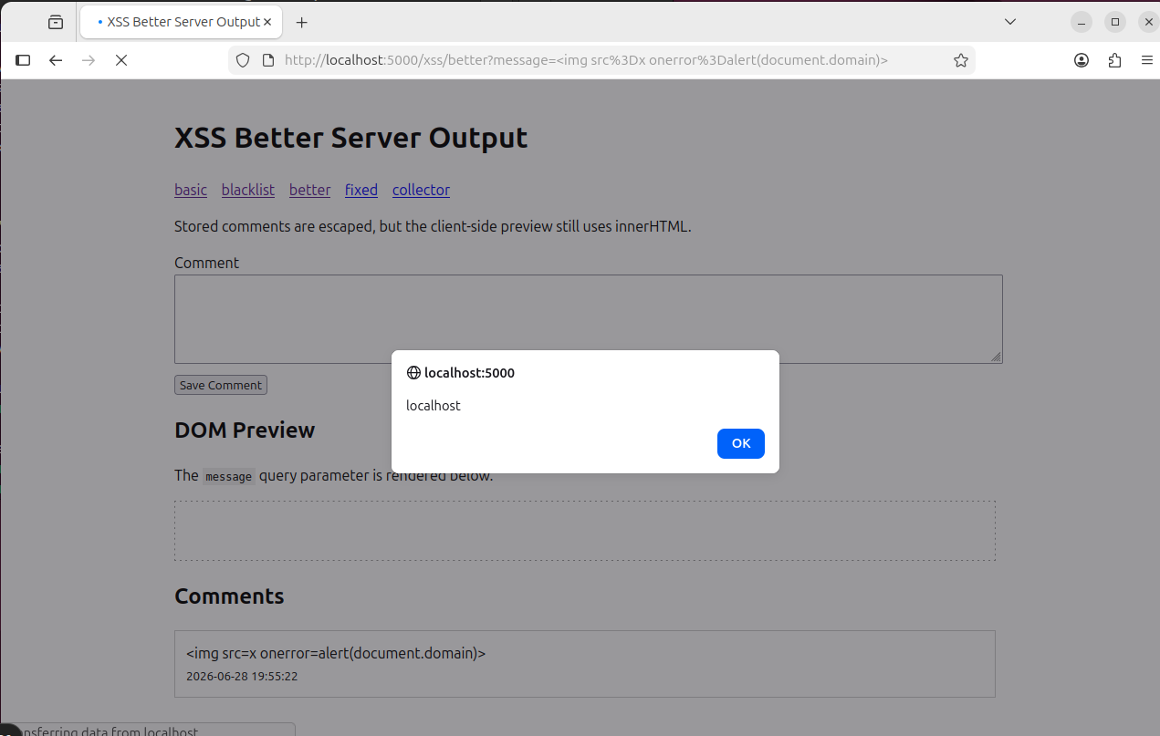Stop loading the page
The width and height of the screenshot is (1160, 736).
(120, 60)
